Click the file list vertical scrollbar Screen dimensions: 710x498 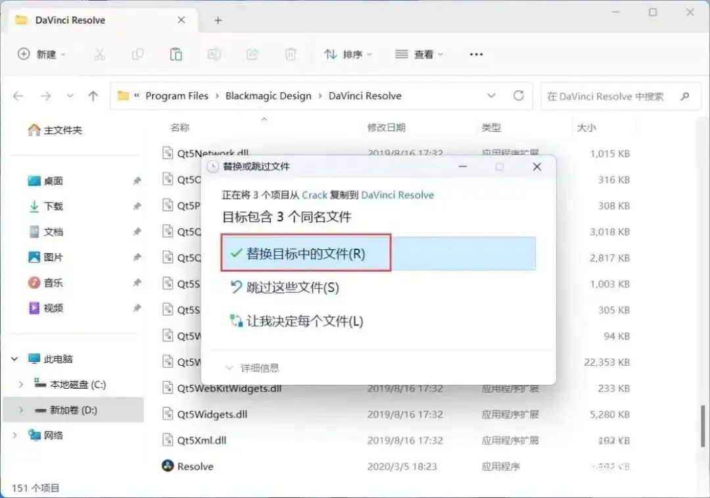pyautogui.click(x=703, y=426)
